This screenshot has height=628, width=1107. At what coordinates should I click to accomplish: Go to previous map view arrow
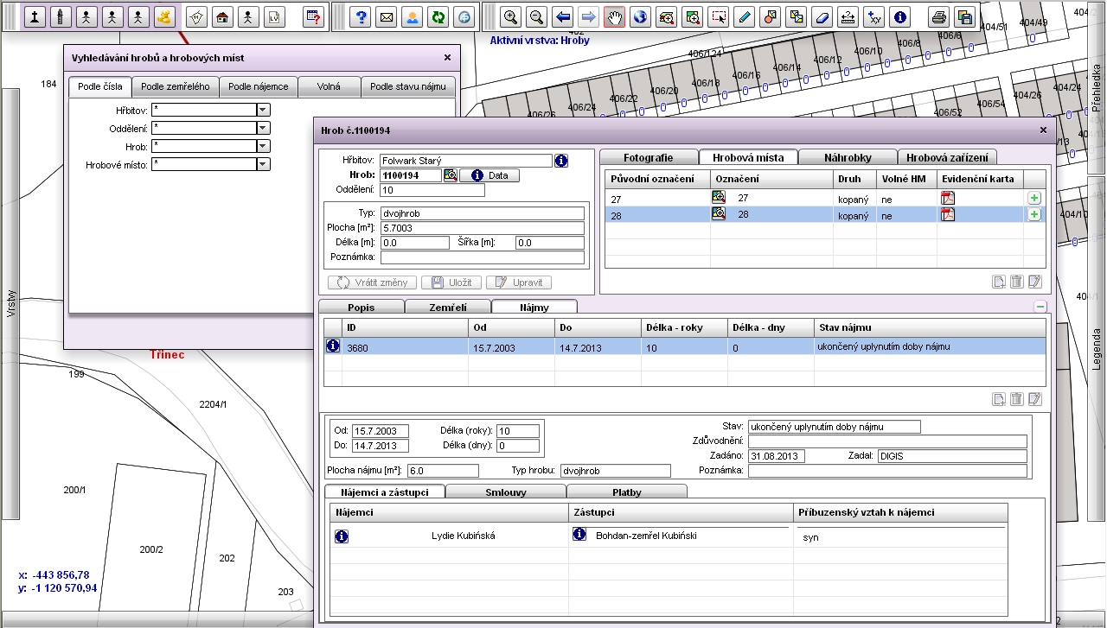click(563, 17)
